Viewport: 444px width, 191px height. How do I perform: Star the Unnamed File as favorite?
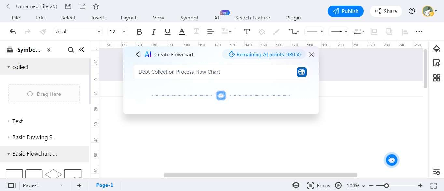96,6
